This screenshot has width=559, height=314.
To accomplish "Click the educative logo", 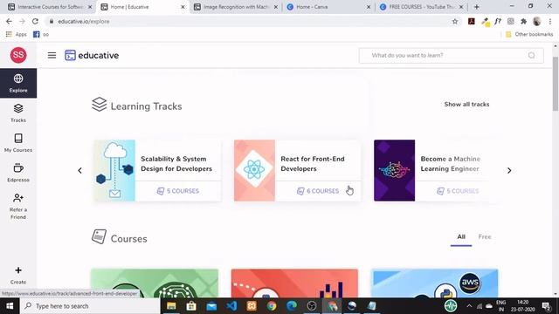I will 92,55.
